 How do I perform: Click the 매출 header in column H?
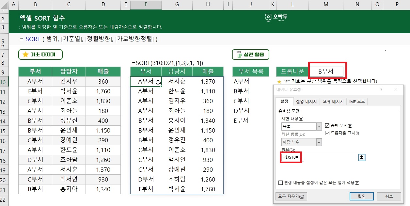coord(208,71)
